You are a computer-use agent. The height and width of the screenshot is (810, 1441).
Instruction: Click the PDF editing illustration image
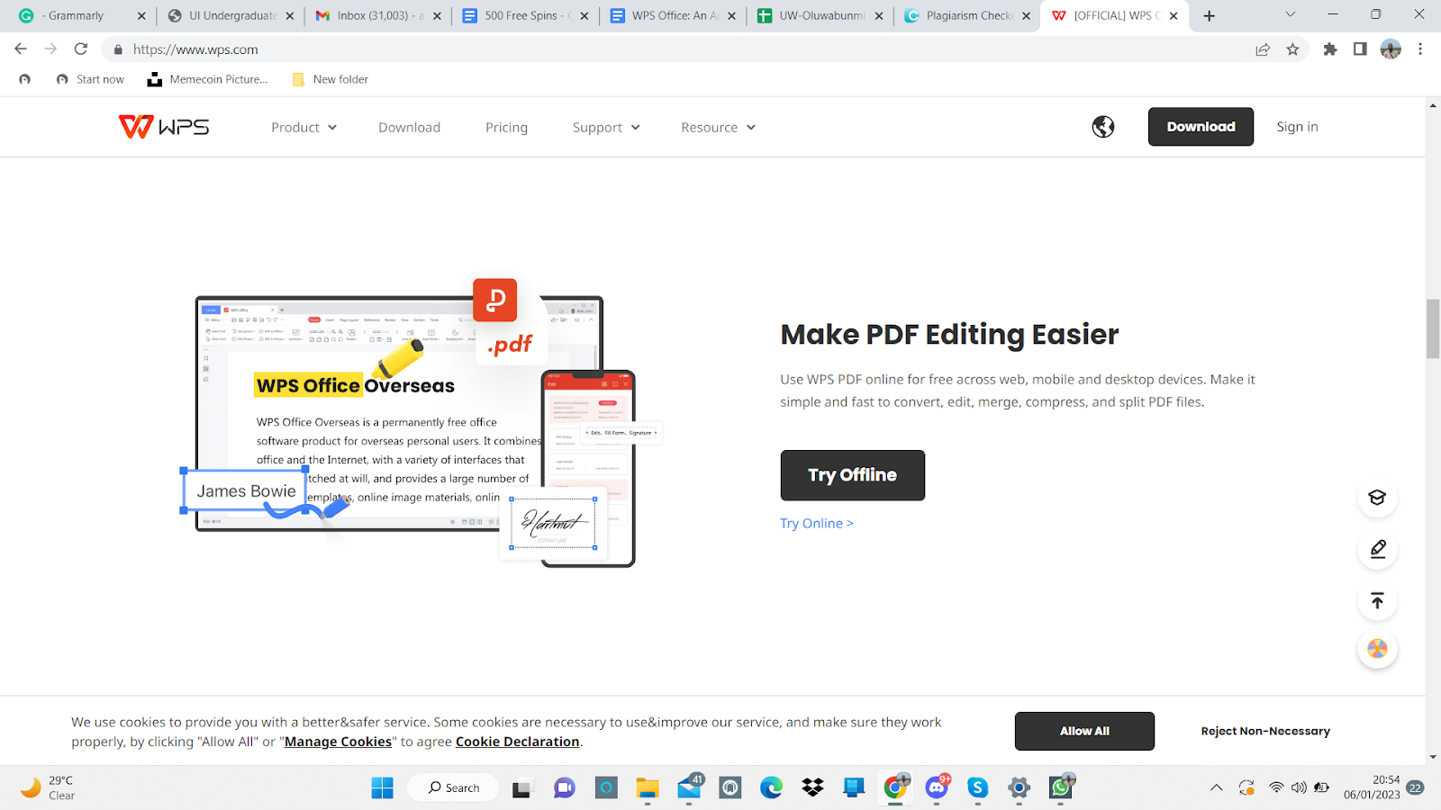[422, 423]
